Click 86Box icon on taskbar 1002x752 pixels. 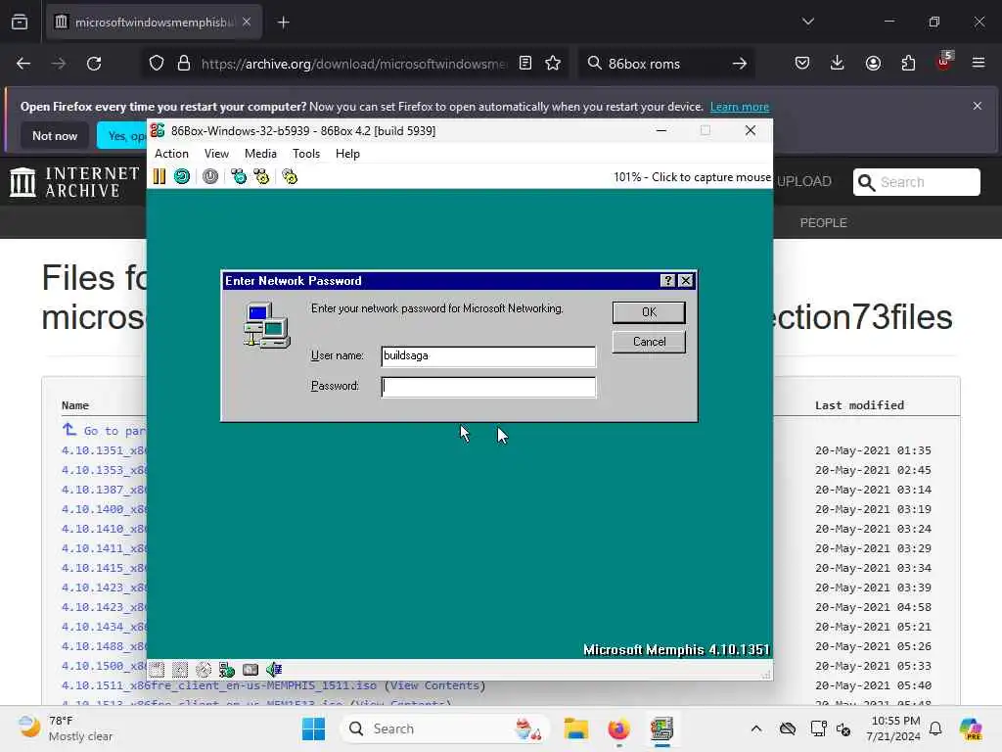[662, 728]
